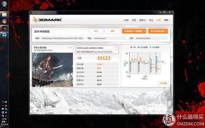Click the FPS and temperature line chart

[145, 63]
